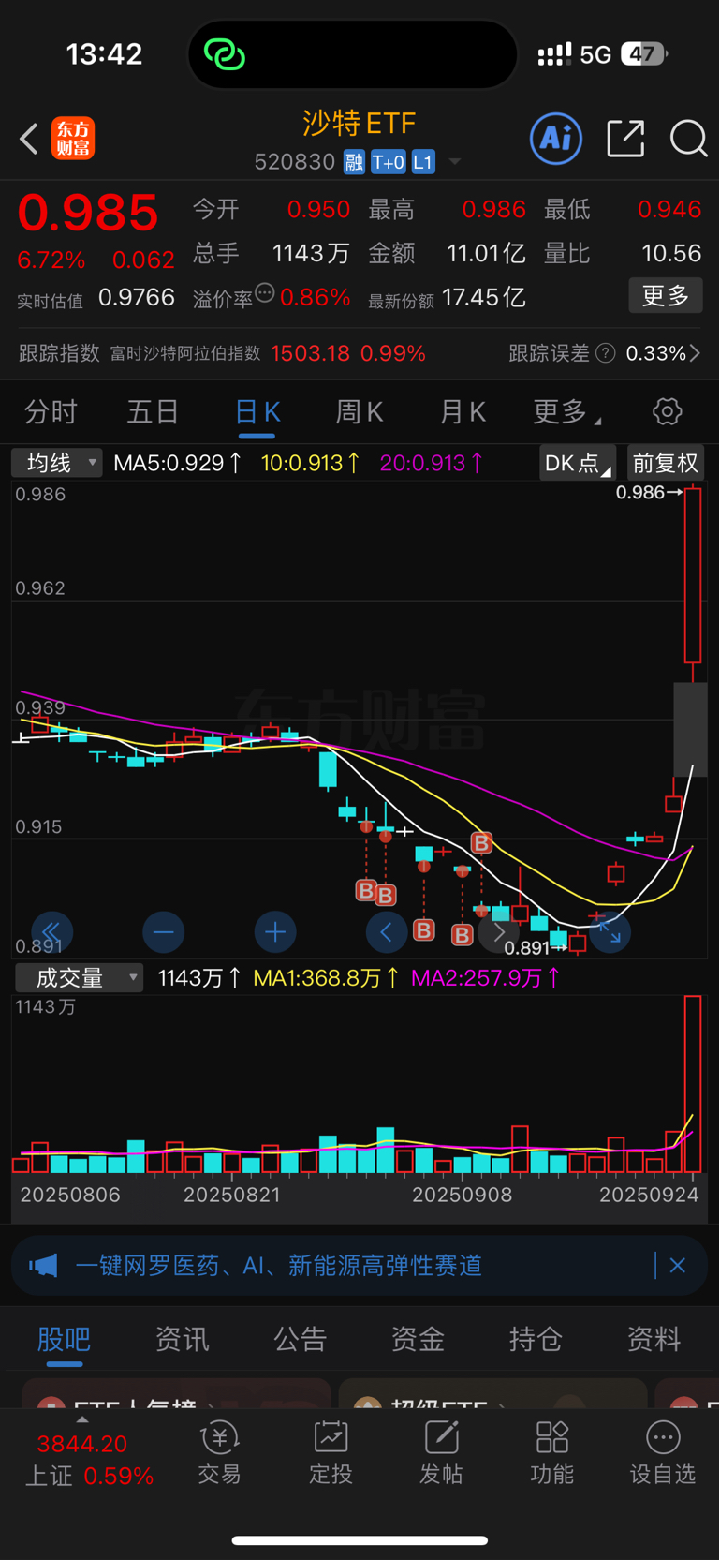Viewport: 720px width, 1560px height.
Task: Expand stock code dropdown arrow
Action: pos(455,162)
